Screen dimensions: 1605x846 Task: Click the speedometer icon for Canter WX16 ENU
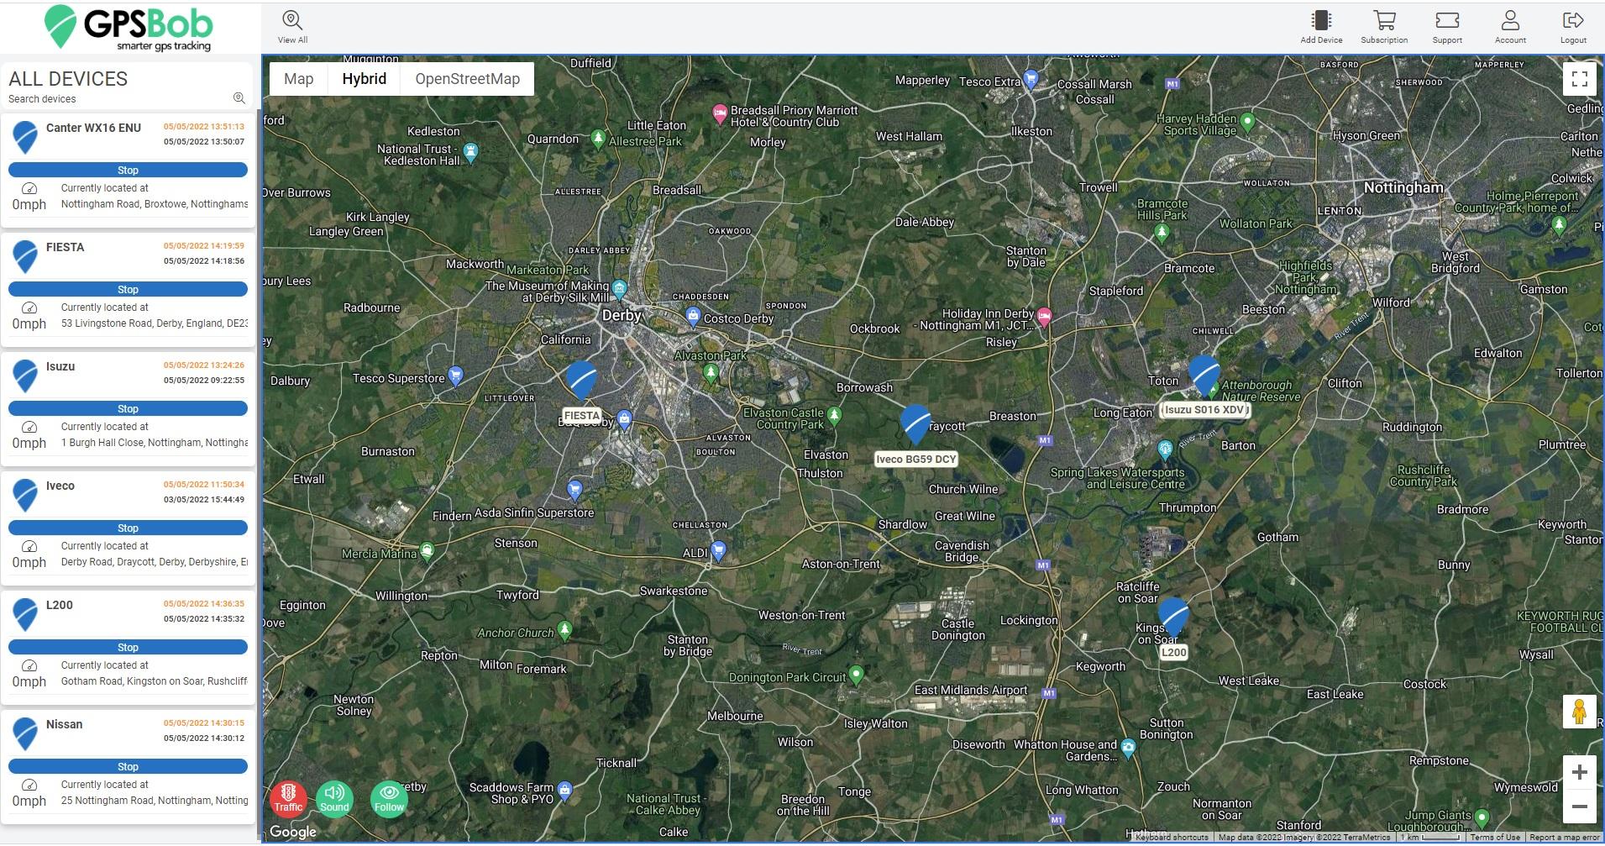(x=29, y=189)
